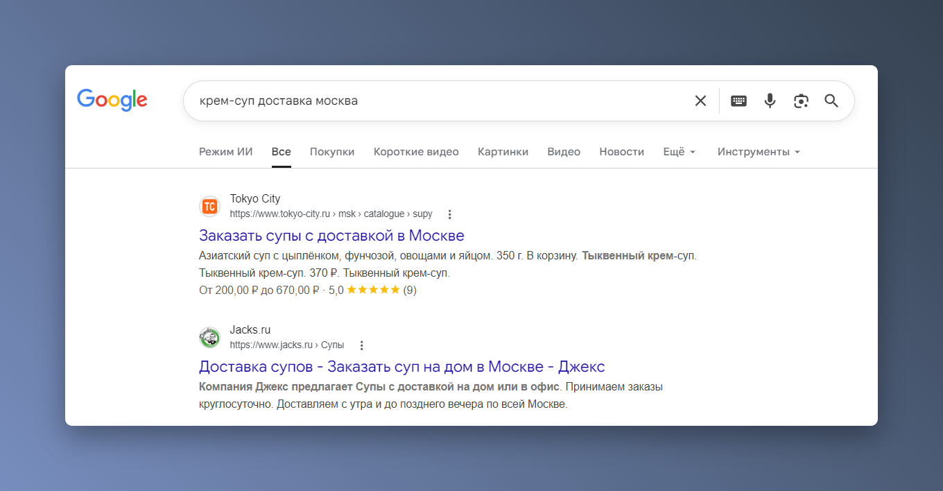Switch to the Режим ИИ tab

226,152
